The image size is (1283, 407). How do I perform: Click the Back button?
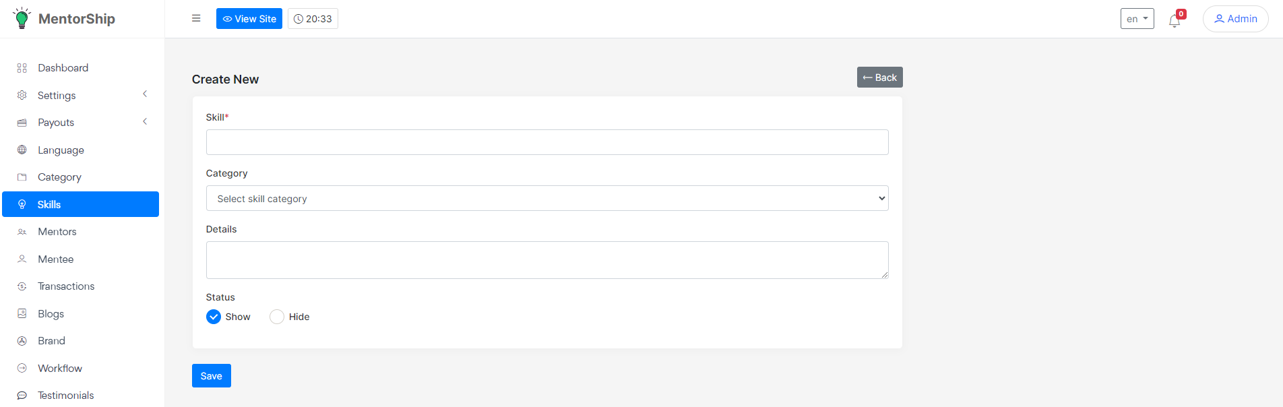click(x=879, y=77)
